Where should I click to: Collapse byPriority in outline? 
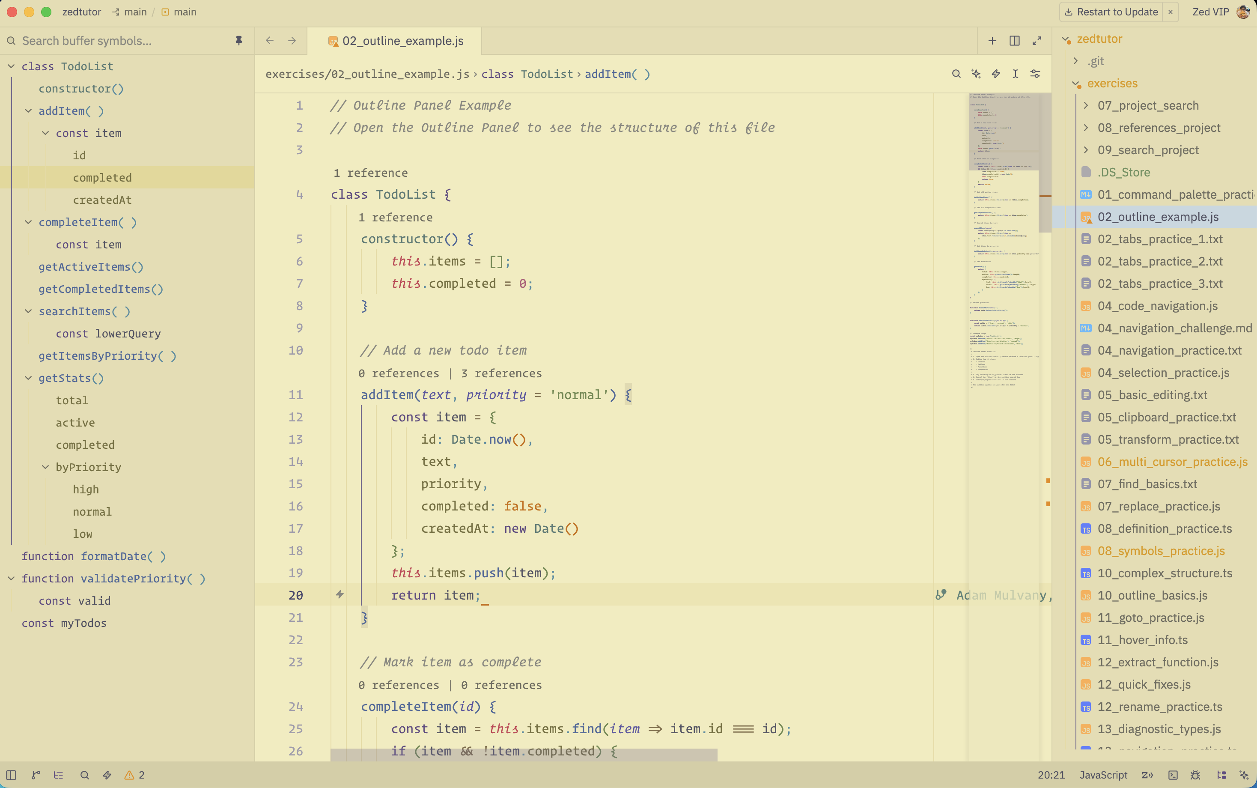tap(45, 467)
